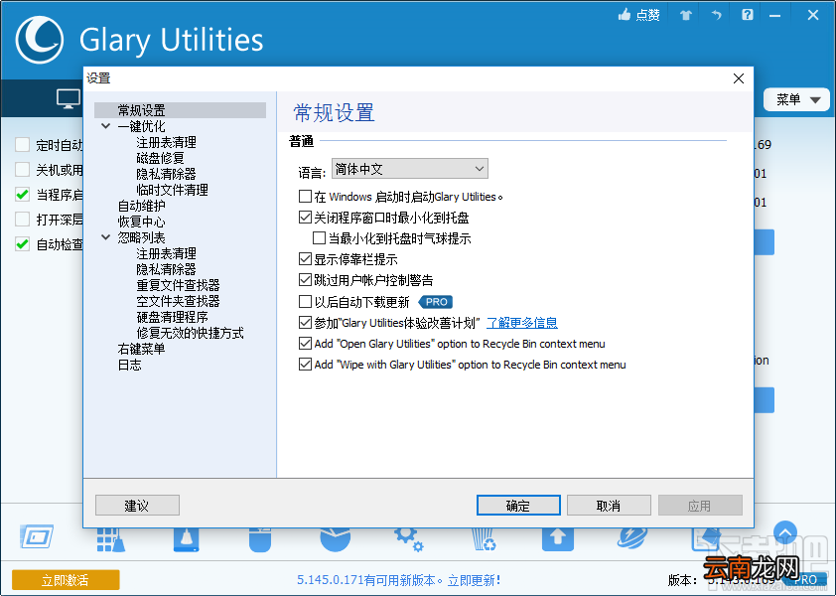Uncheck Add "Open Glary Utilities" Recycle Bin option
This screenshot has width=836, height=596.
[x=305, y=343]
